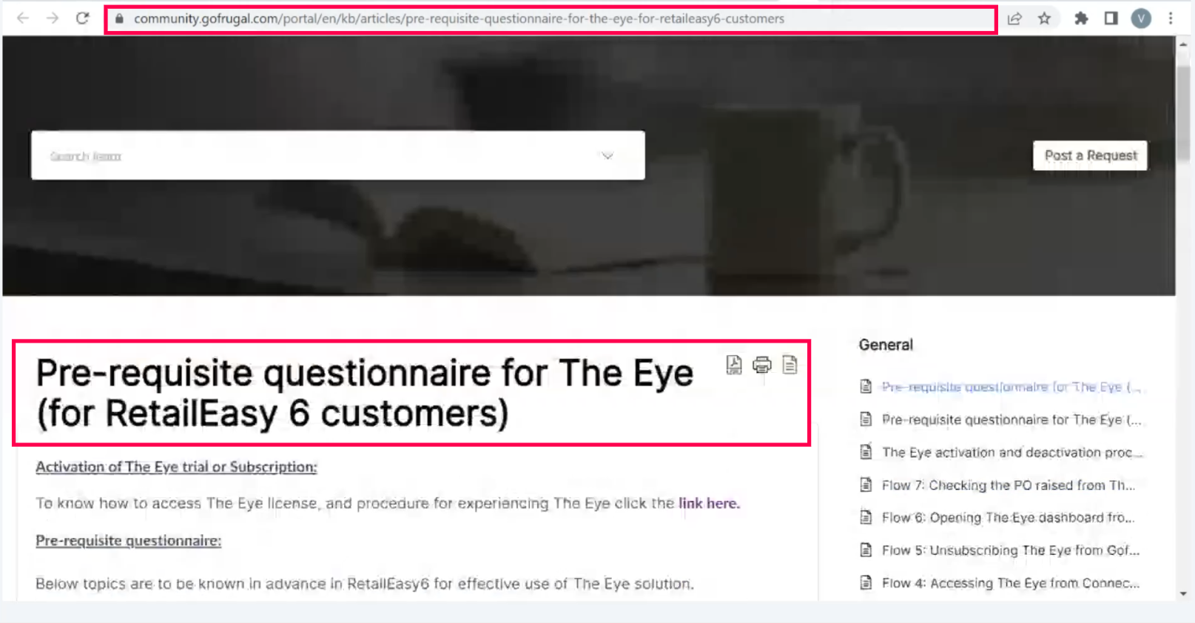The width and height of the screenshot is (1195, 623).
Task: Switch to reader view document icon
Action: (790, 365)
